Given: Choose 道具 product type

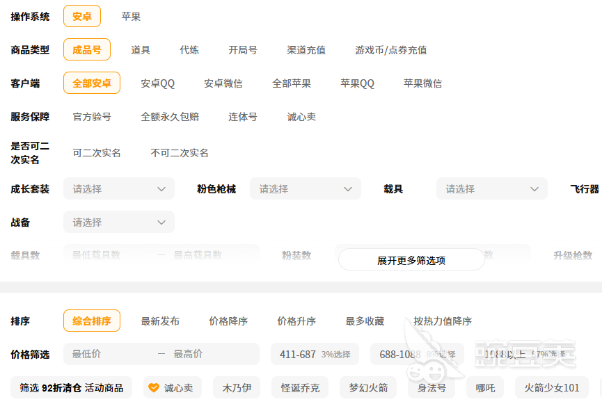Looking at the screenshot, I should point(141,50).
